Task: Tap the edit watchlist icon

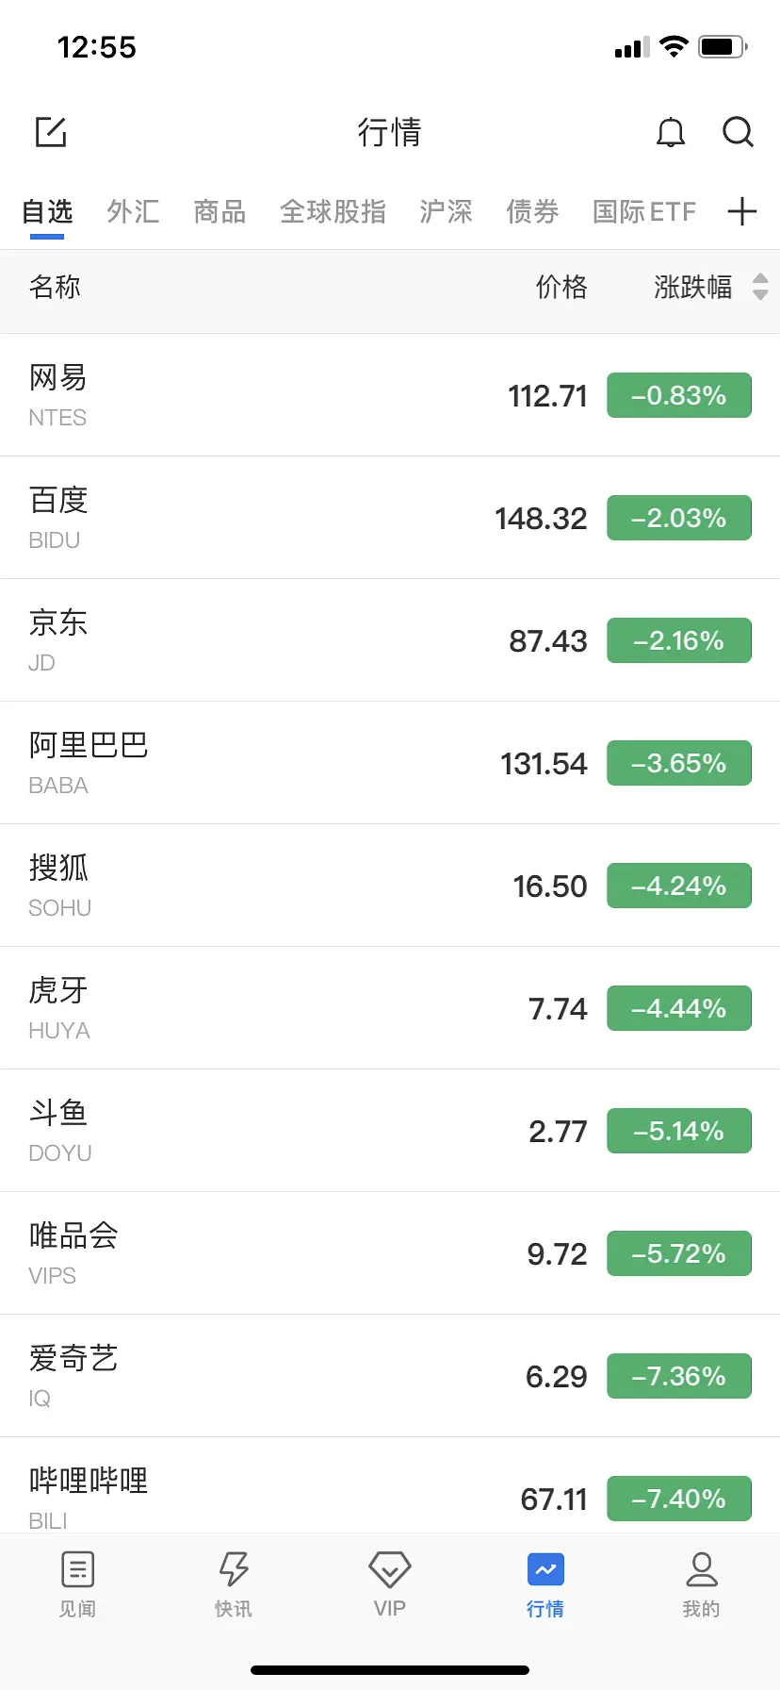Action: click(x=51, y=132)
